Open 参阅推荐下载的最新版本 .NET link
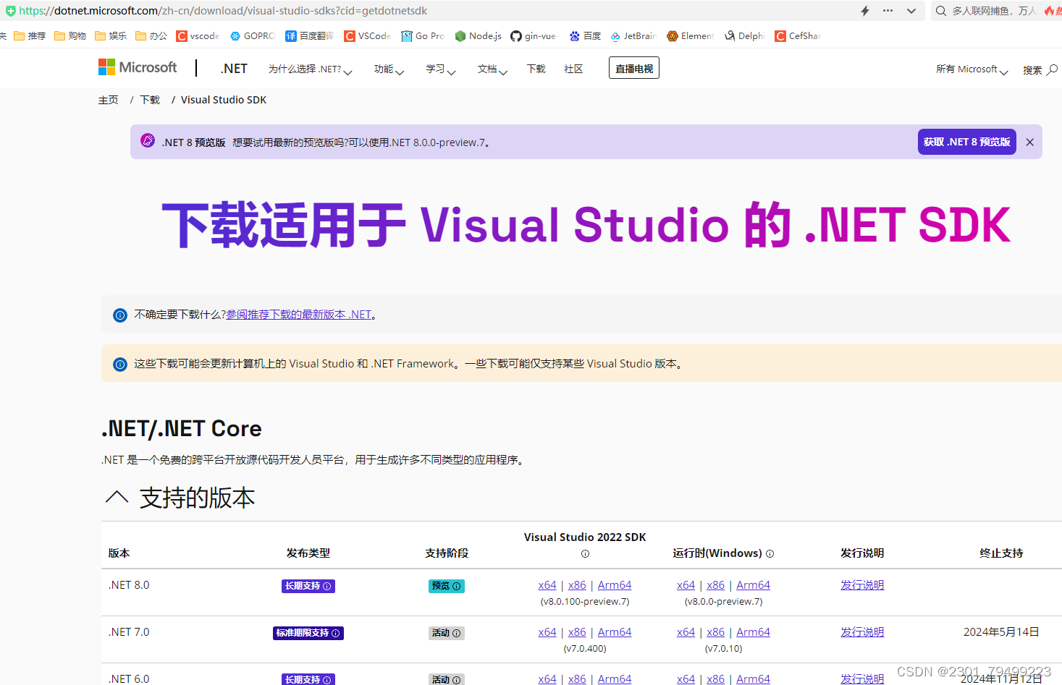Image resolution: width=1062 pixels, height=685 pixels. click(x=298, y=315)
